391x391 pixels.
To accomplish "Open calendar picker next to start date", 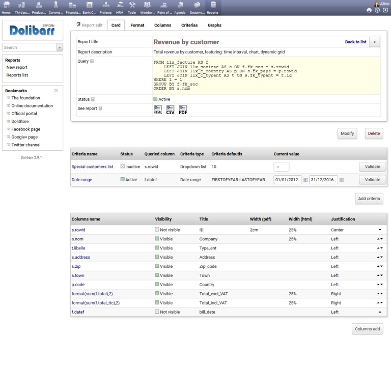I will click(305, 180).
